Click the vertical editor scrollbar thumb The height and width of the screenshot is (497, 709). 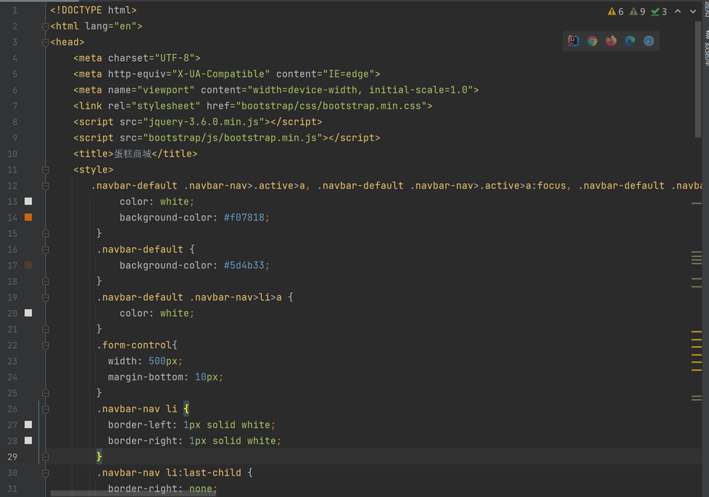tap(698, 79)
